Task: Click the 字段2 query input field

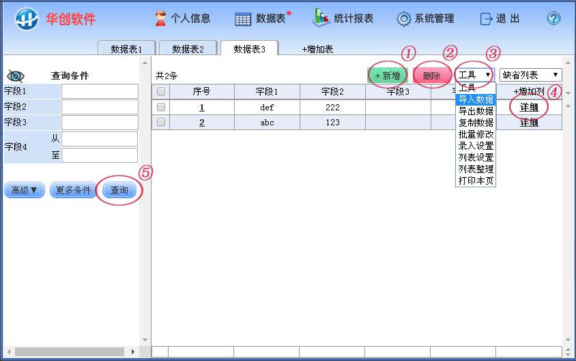Action: coord(100,107)
